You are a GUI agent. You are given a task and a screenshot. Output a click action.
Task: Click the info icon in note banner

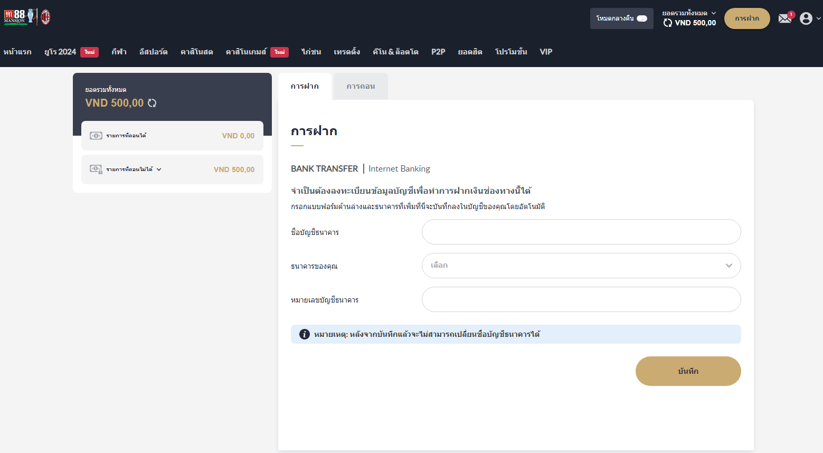[305, 334]
